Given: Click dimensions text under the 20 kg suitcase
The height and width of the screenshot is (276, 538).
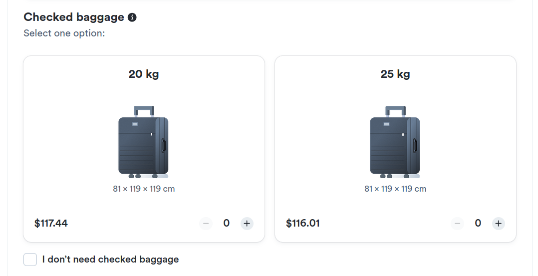Looking at the screenshot, I should click(x=144, y=189).
